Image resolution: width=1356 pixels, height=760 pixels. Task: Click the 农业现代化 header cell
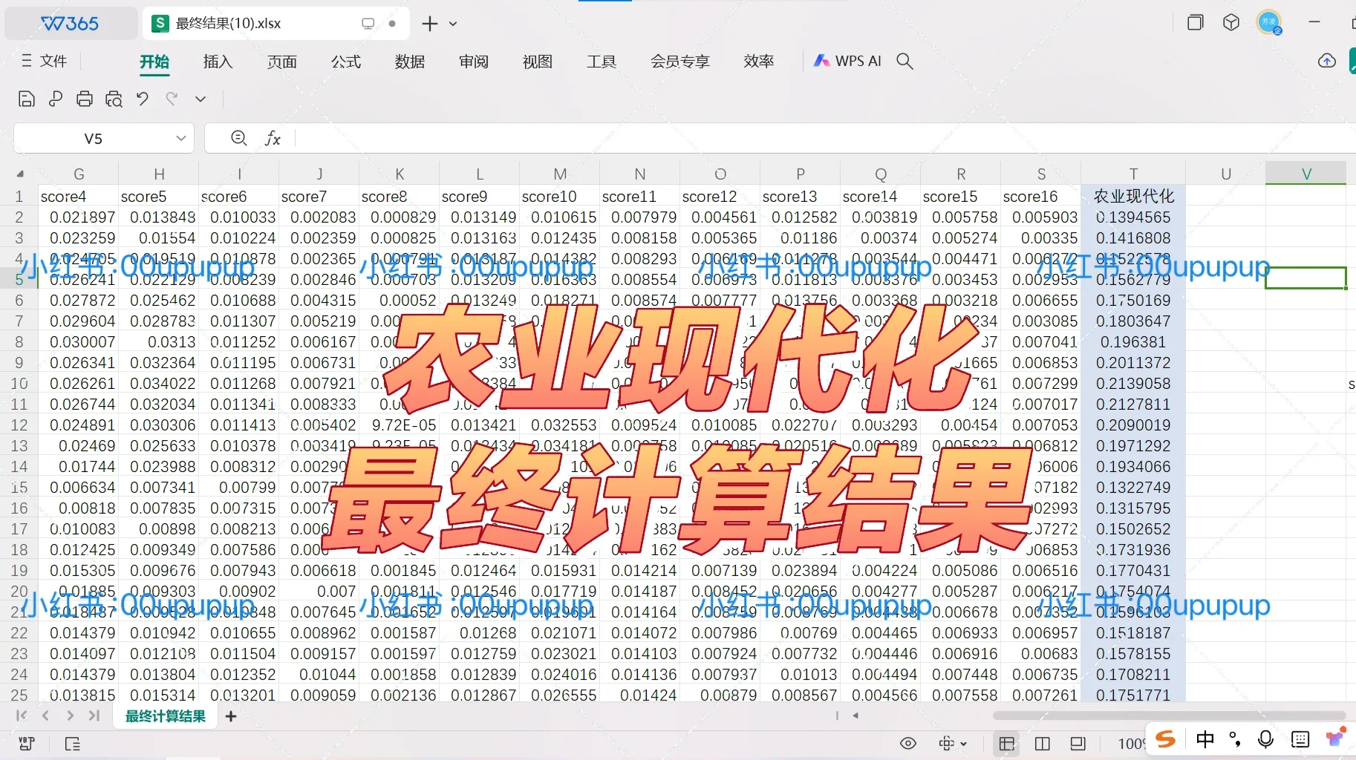1133,196
